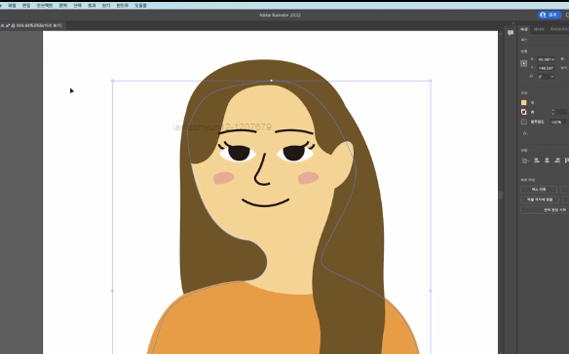Screen dimensions: 569x354
Task: Click the 획 (Stroke) swatch with red slash
Action: click(523, 112)
